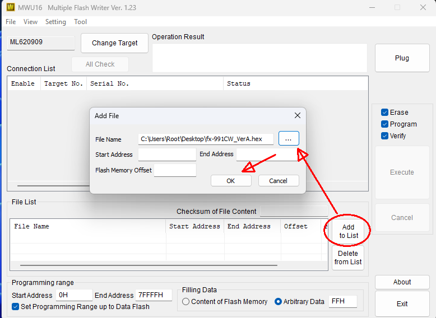
Task: Click the MWU16 app icon in title bar
Action: [10, 8]
